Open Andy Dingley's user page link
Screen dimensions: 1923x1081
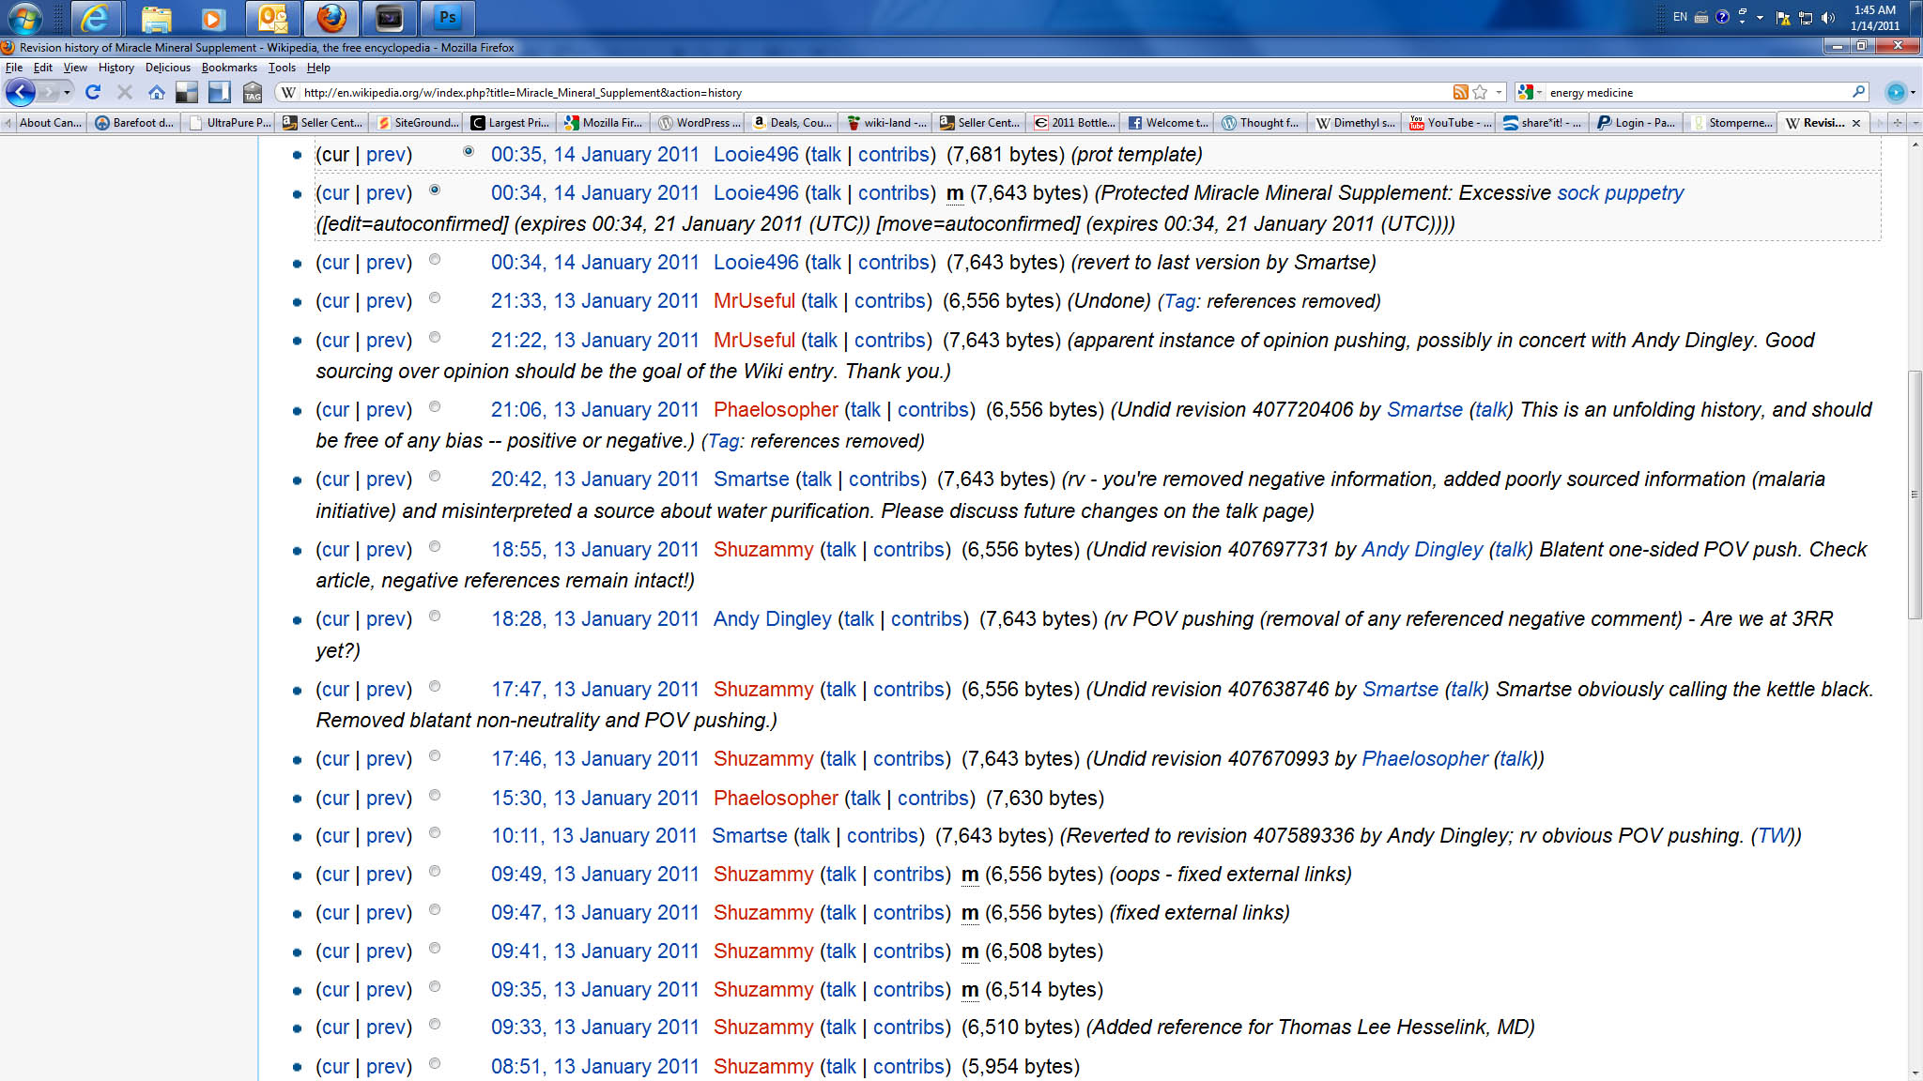(772, 619)
